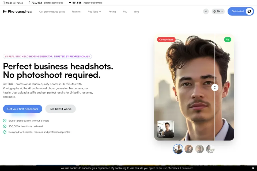Click 250,000+ headshots delivered text

[26, 126]
